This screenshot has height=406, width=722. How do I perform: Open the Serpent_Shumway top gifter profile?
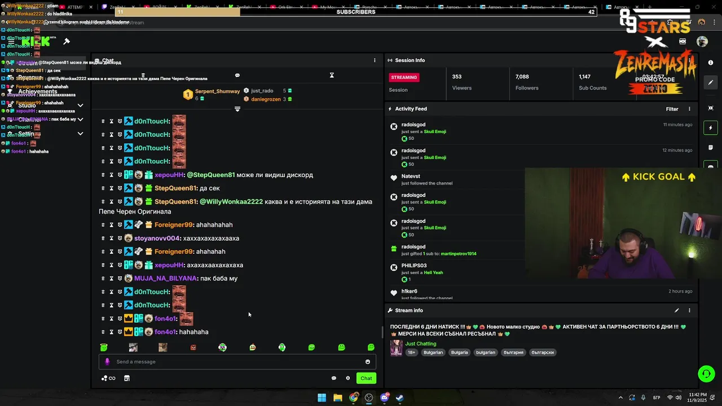pos(218,91)
